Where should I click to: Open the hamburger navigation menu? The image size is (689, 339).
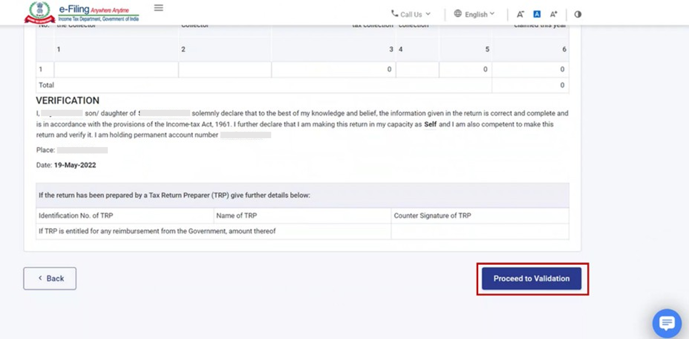(159, 8)
